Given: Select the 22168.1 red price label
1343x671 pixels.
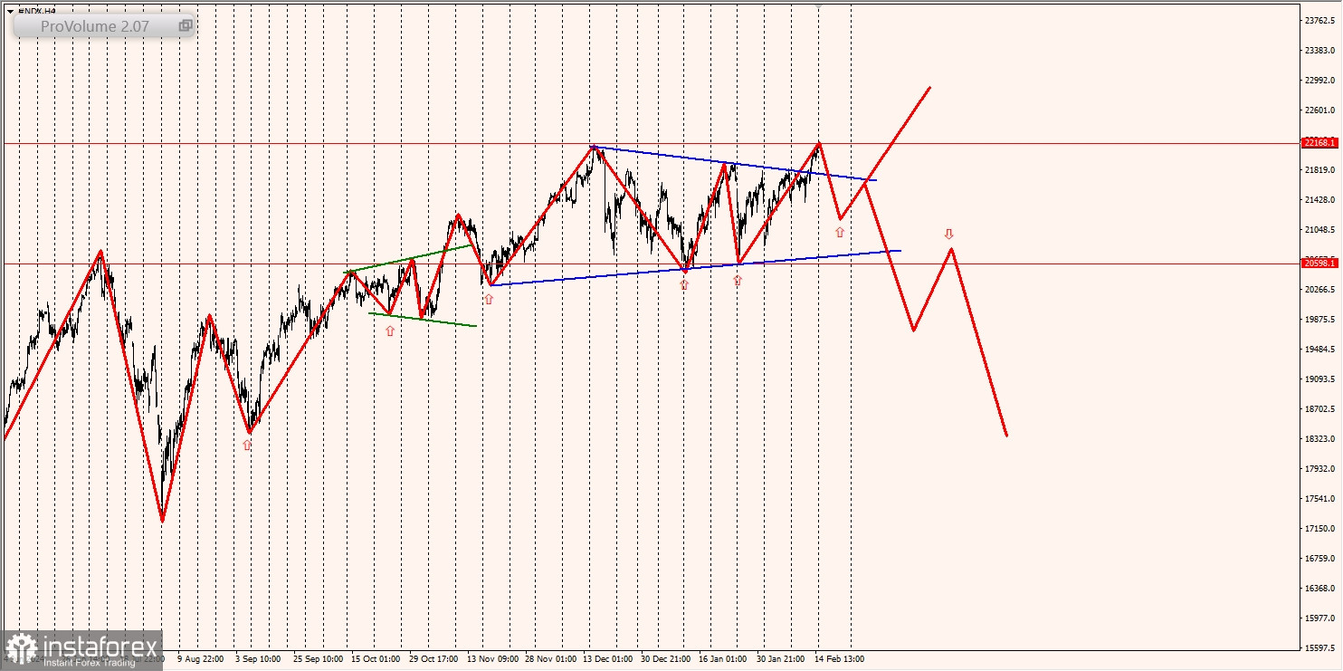Looking at the screenshot, I should (x=1319, y=143).
